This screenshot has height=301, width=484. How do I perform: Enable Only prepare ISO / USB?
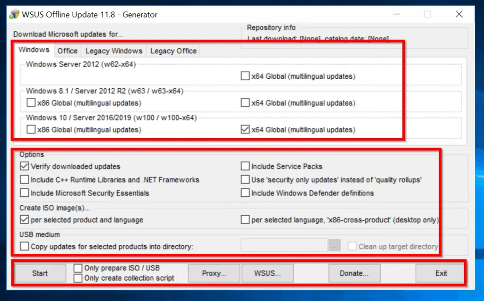[78, 268]
